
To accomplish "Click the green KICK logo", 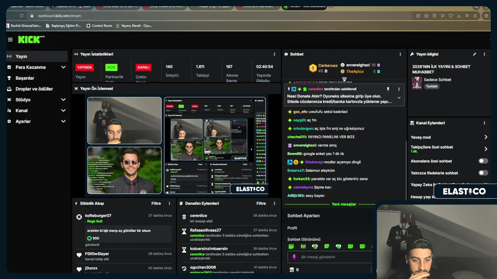I will (31, 40).
